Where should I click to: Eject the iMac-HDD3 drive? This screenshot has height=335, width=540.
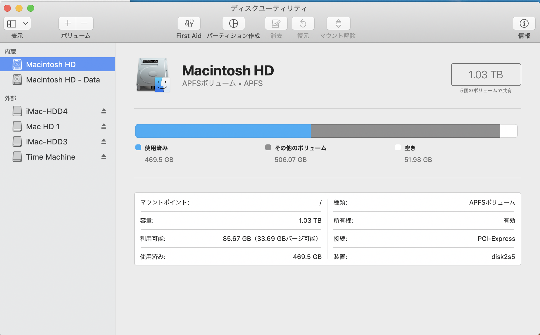(104, 141)
